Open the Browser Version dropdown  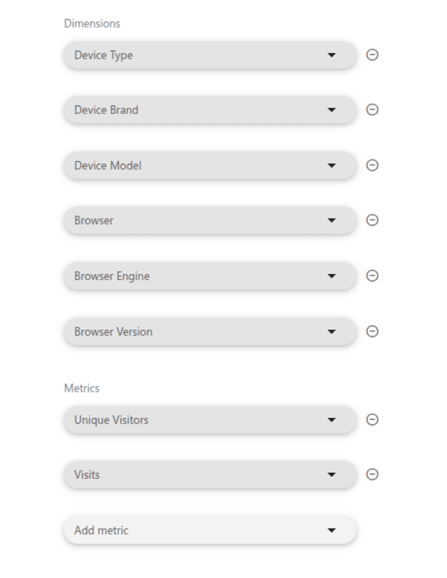click(x=209, y=331)
